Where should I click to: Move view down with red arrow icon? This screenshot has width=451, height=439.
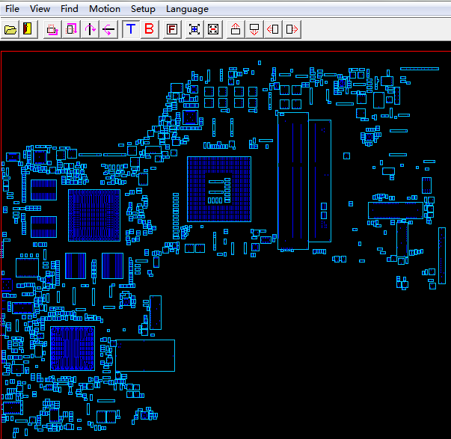254,29
